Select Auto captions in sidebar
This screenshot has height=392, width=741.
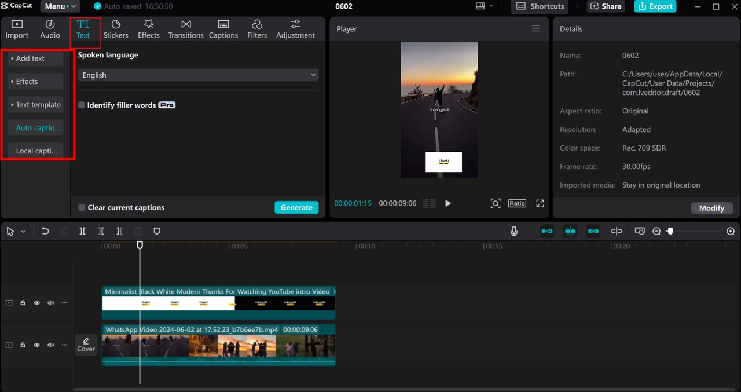(36, 128)
